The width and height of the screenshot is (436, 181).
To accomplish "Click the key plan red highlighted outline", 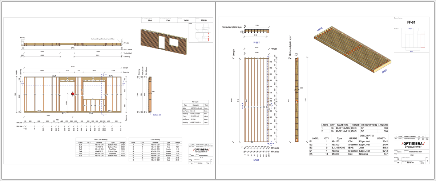I will [x=422, y=39].
